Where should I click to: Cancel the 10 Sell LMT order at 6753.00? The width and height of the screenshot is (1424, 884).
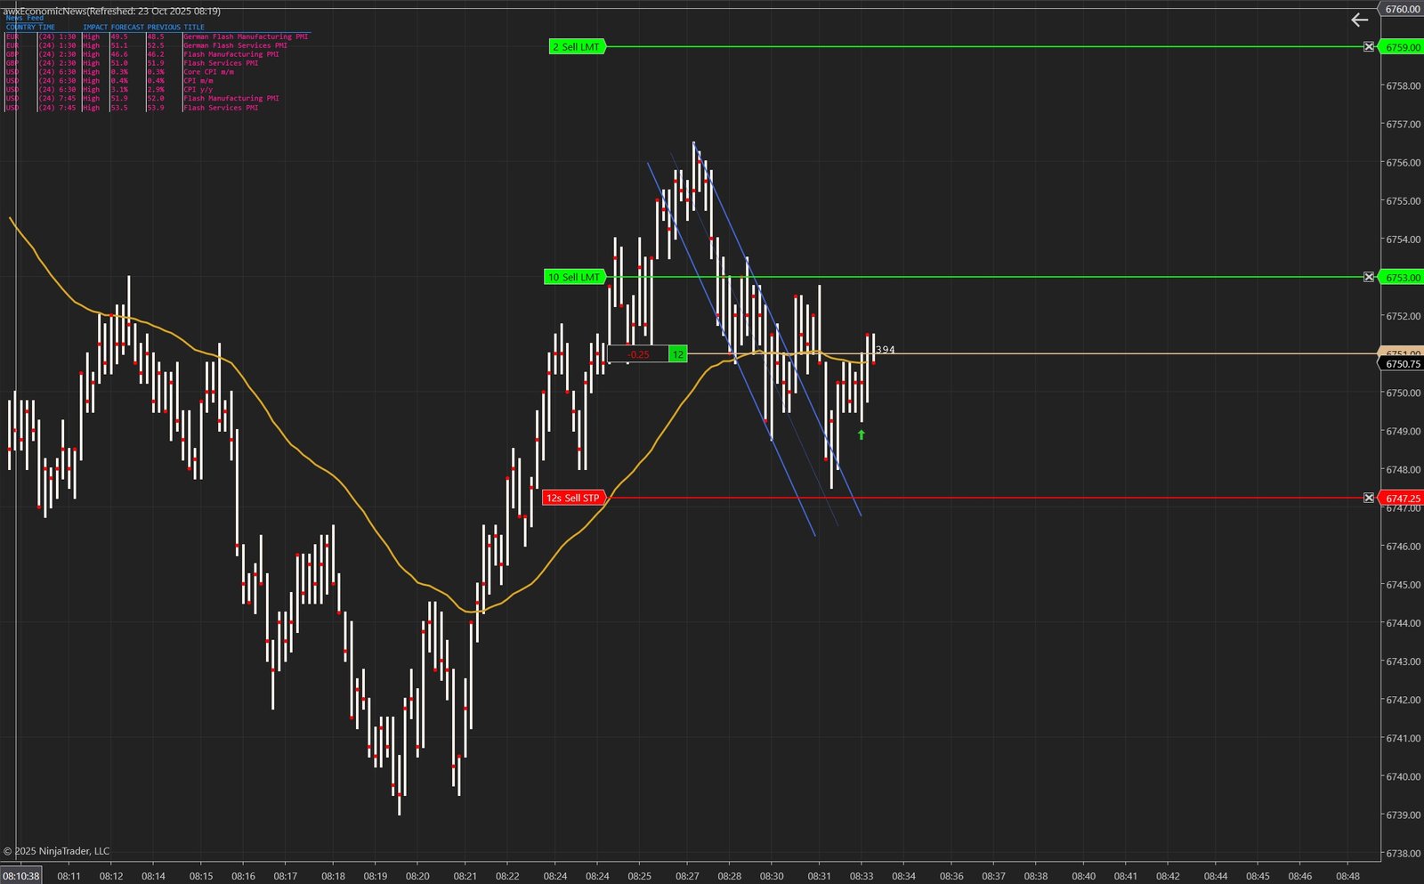(x=1369, y=277)
